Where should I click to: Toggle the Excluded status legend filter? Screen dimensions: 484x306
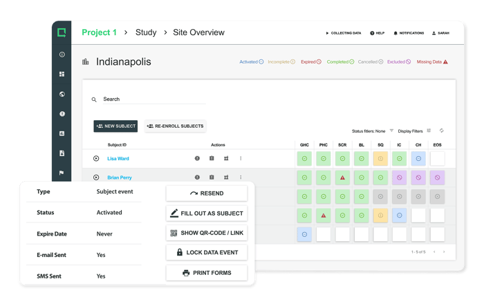399,62
